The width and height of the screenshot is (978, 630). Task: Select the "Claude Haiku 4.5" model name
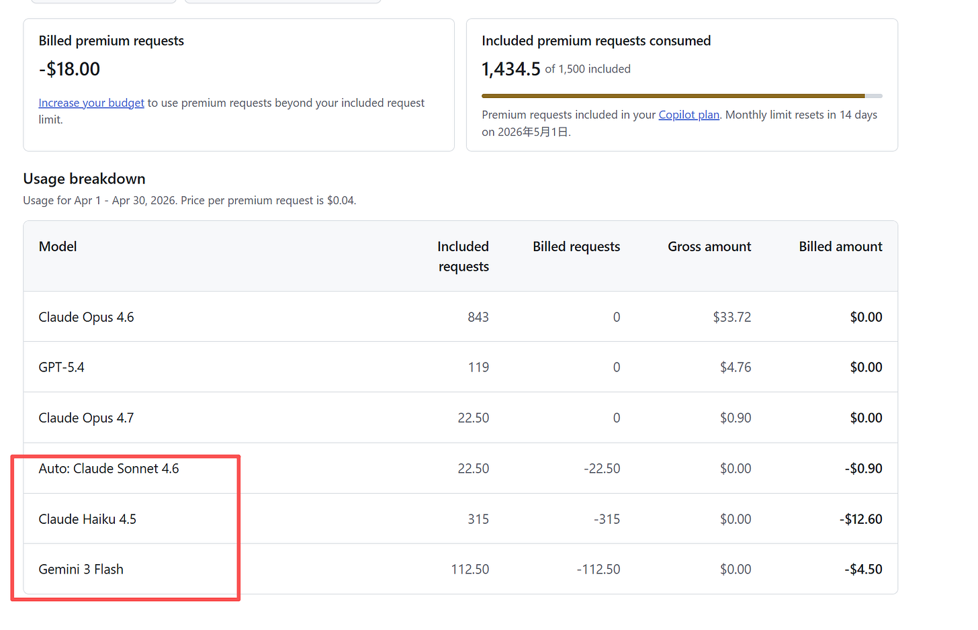pos(87,519)
